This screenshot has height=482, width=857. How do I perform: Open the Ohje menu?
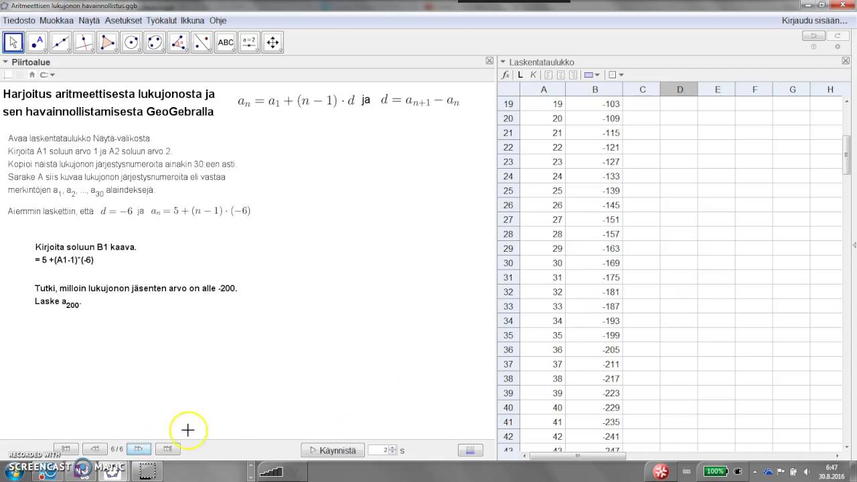tap(218, 21)
